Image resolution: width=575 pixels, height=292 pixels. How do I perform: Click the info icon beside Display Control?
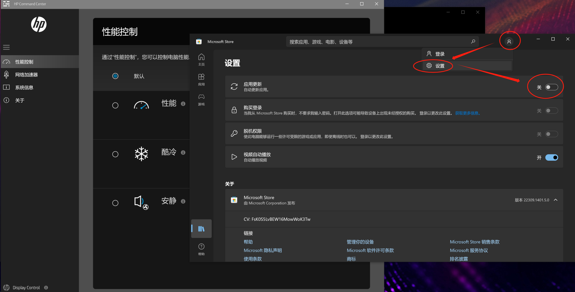(46, 287)
